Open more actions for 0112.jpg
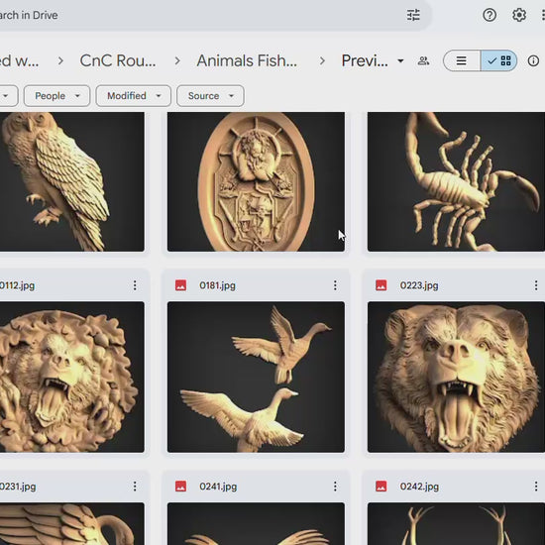545x545 pixels. (135, 285)
